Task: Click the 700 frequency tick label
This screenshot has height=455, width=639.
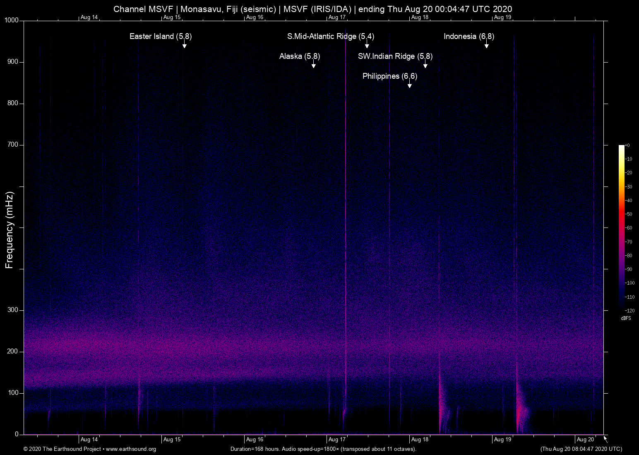Action: click(13, 145)
